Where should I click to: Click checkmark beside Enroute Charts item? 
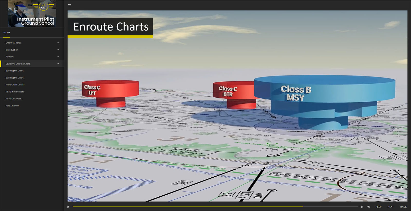point(58,43)
